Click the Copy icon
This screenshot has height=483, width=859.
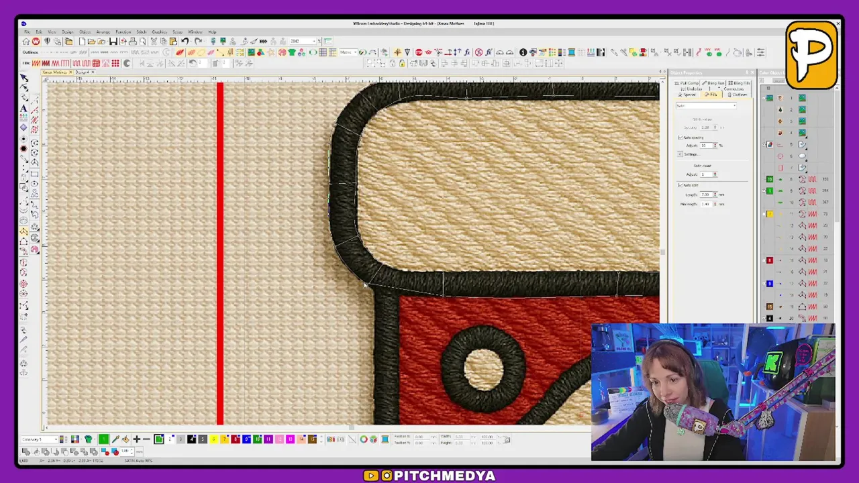click(x=163, y=42)
